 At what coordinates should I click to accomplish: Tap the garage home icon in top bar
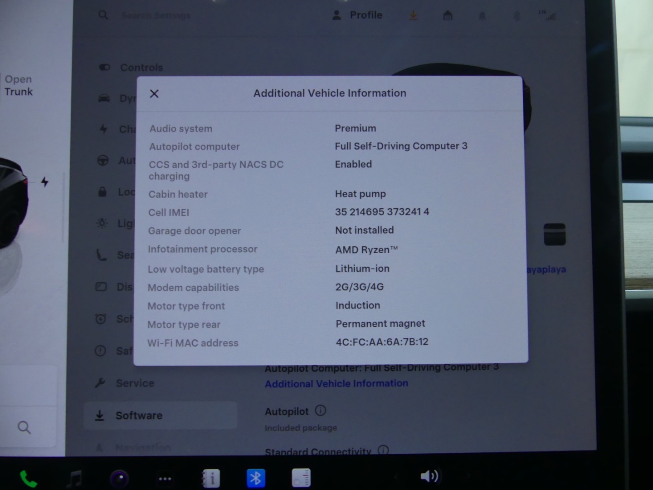pyautogui.click(x=448, y=16)
